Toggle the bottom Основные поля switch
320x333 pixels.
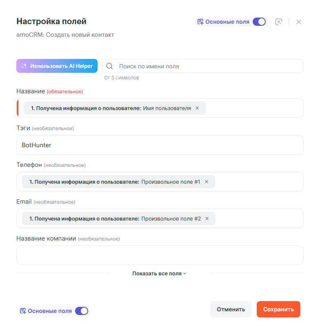tap(82, 311)
